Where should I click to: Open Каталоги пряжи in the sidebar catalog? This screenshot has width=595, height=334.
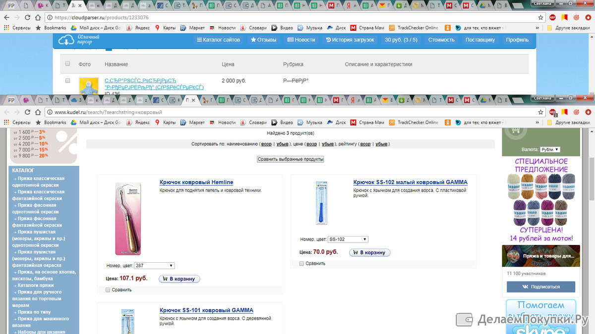35,286
